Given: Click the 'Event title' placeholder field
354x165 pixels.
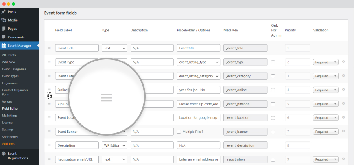Looking at the screenshot, I should coord(199,48).
